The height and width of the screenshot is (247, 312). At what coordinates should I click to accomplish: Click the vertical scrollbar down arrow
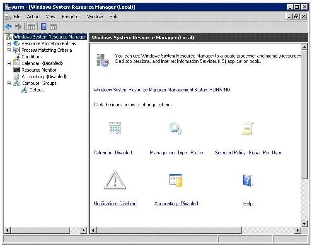pyautogui.click(x=304, y=223)
